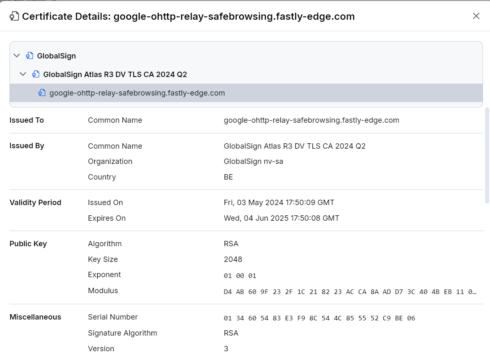Select GlobalSign Atlas R3 DV TLS CA
This screenshot has height=357, width=490.
[x=115, y=74]
